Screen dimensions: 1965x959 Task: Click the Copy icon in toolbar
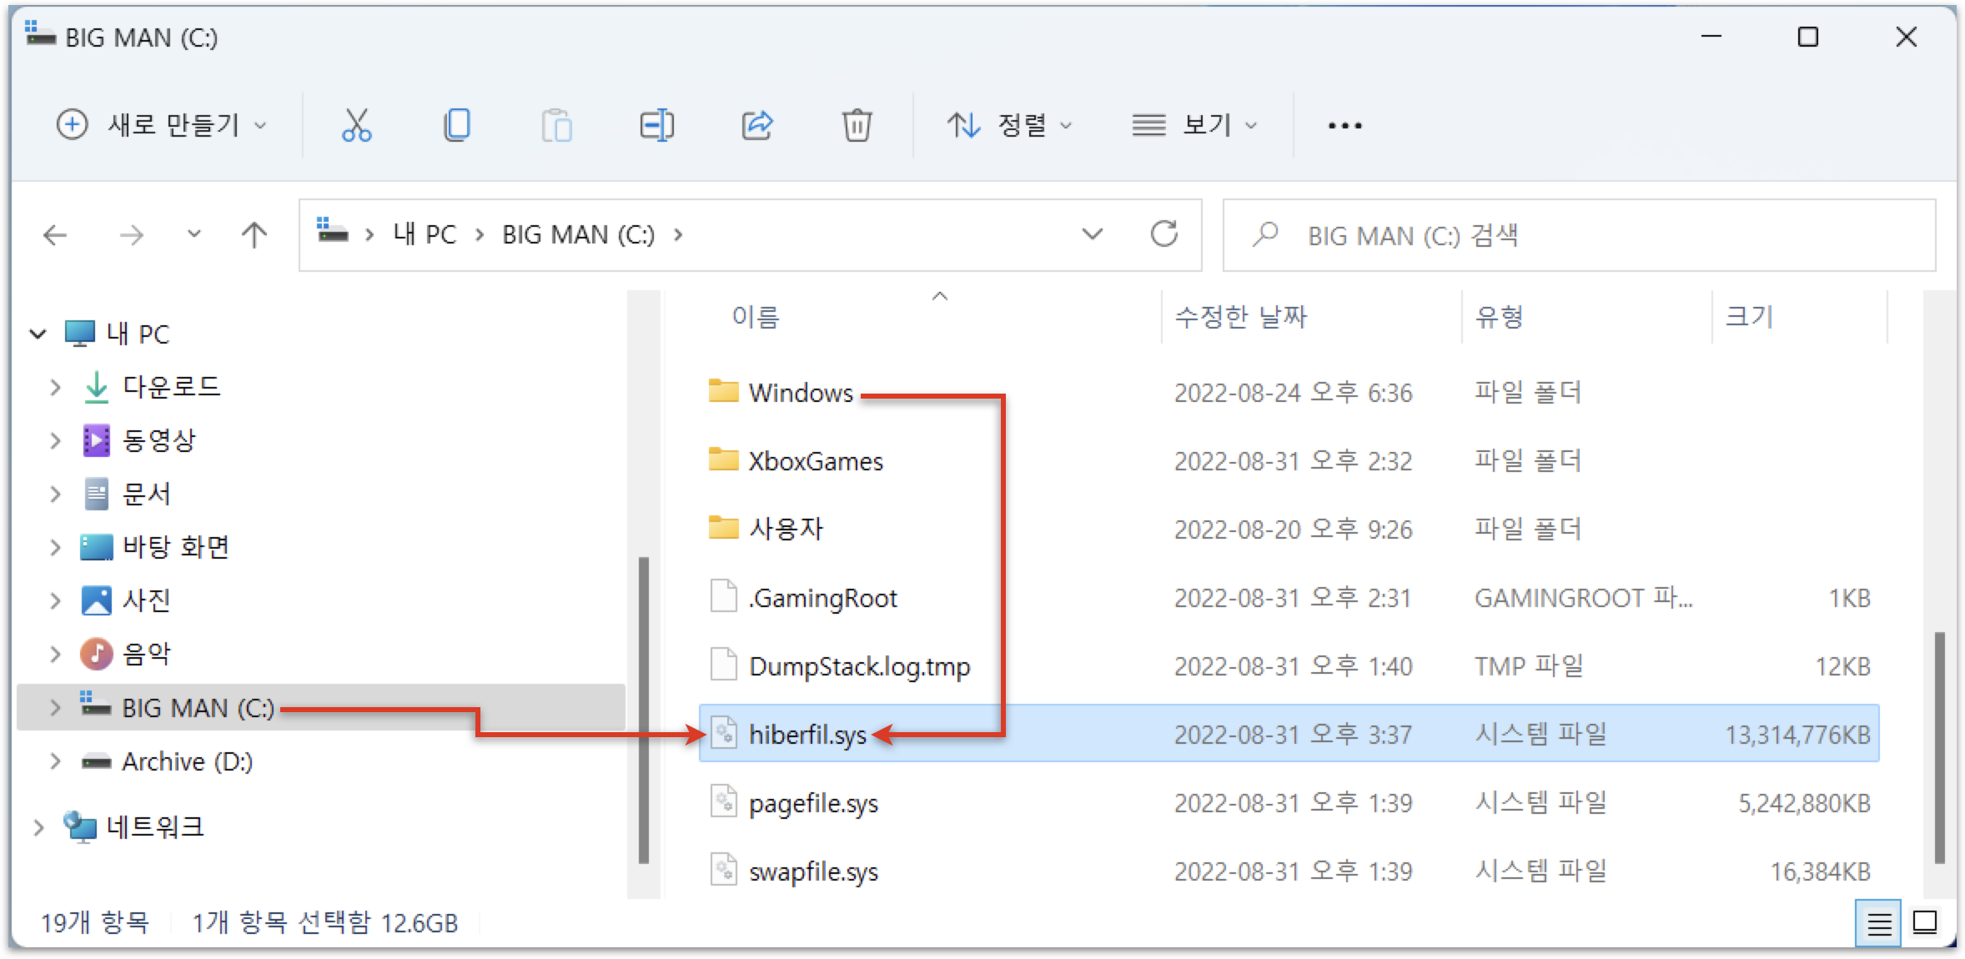457,125
